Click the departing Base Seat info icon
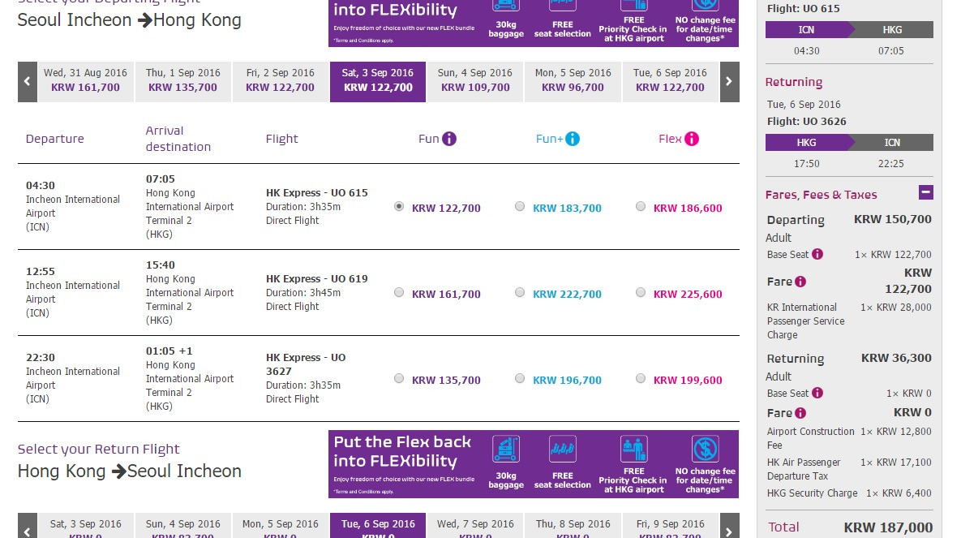 (x=817, y=254)
